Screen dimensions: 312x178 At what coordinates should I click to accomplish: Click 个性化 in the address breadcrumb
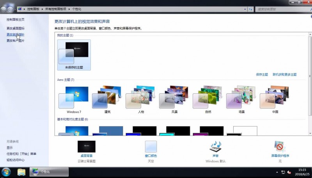76,9
